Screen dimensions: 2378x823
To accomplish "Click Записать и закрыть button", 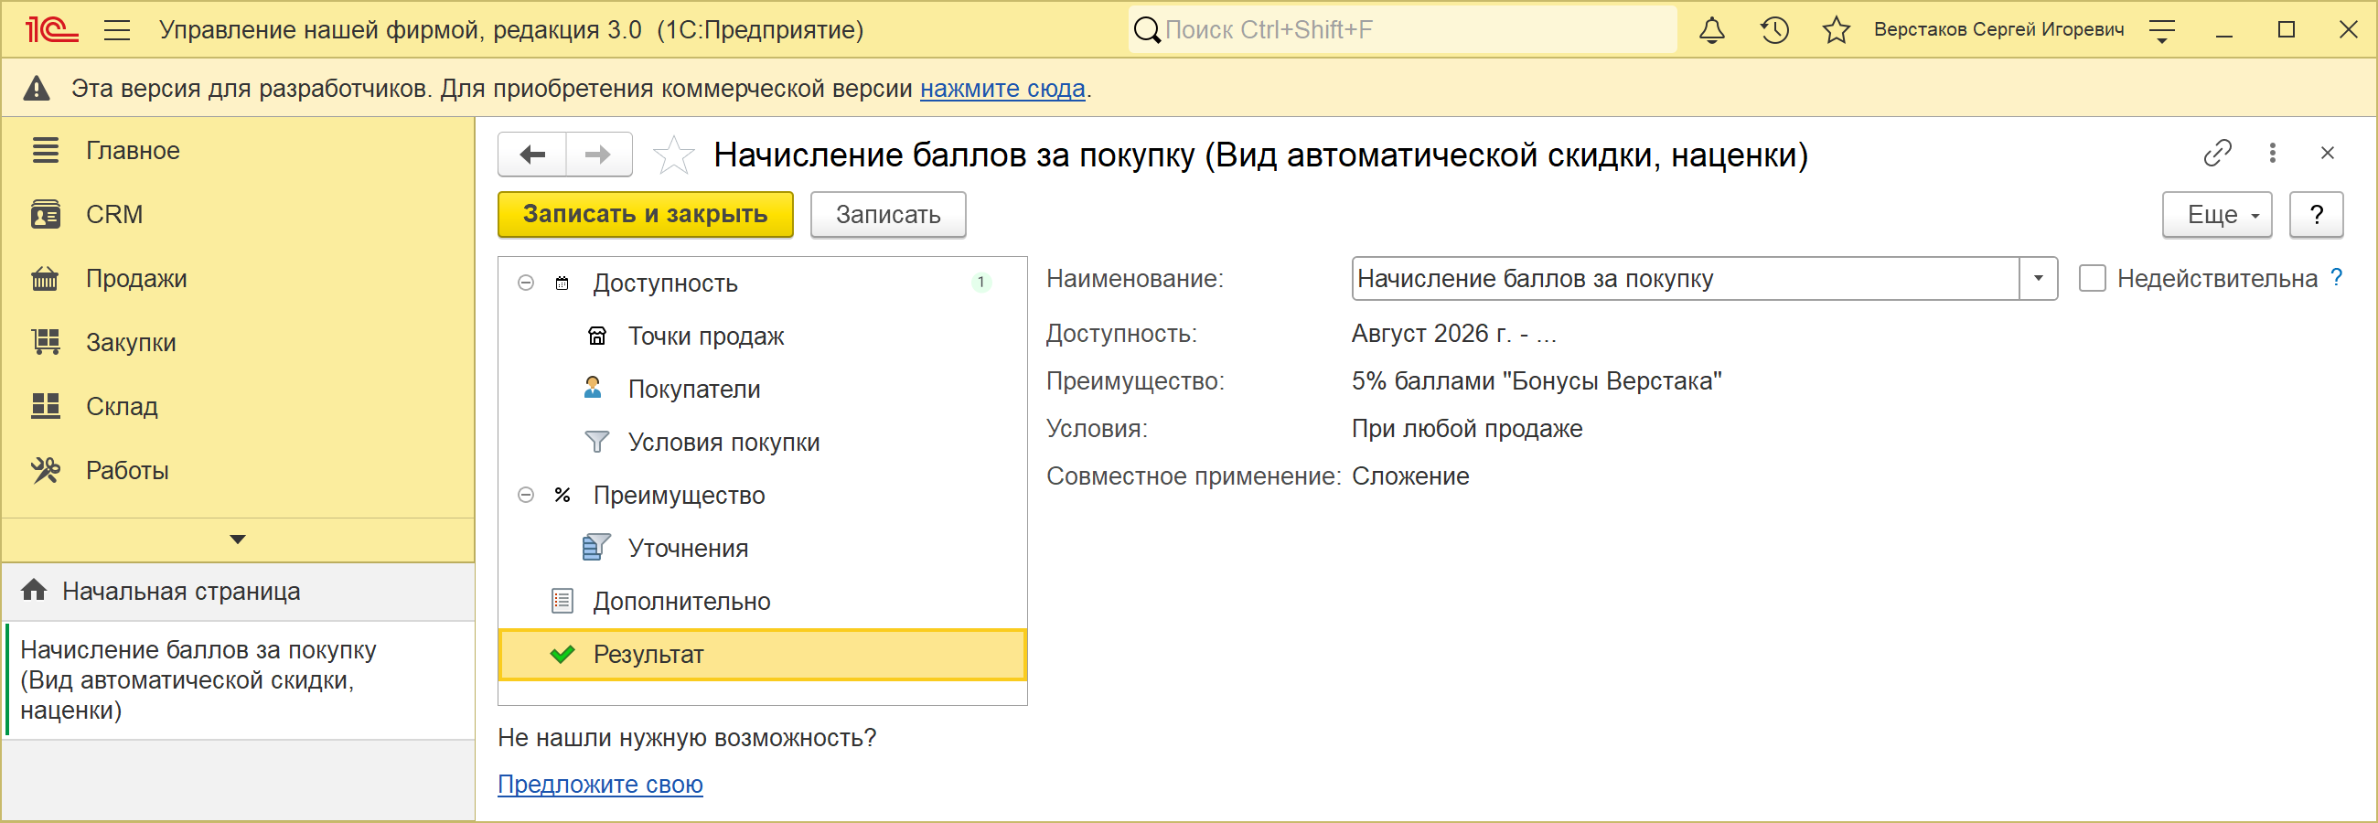I will pyautogui.click(x=646, y=214).
